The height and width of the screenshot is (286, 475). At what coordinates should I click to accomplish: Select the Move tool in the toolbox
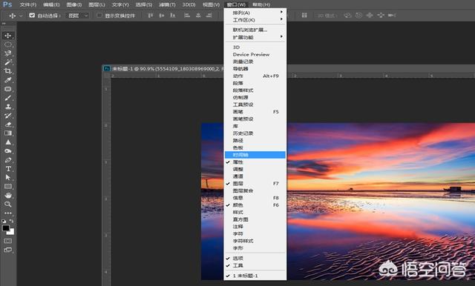pos(8,36)
